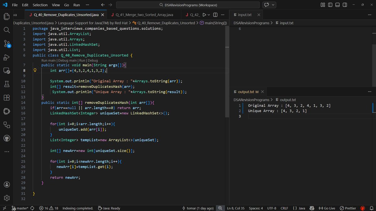Open the Edit menu
Viewport: 376px width, 211px height.
25,5
